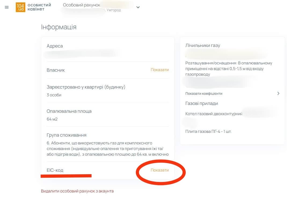The image size is (287, 197).
Task: Expand the account selector chevron
Action: [138, 7]
